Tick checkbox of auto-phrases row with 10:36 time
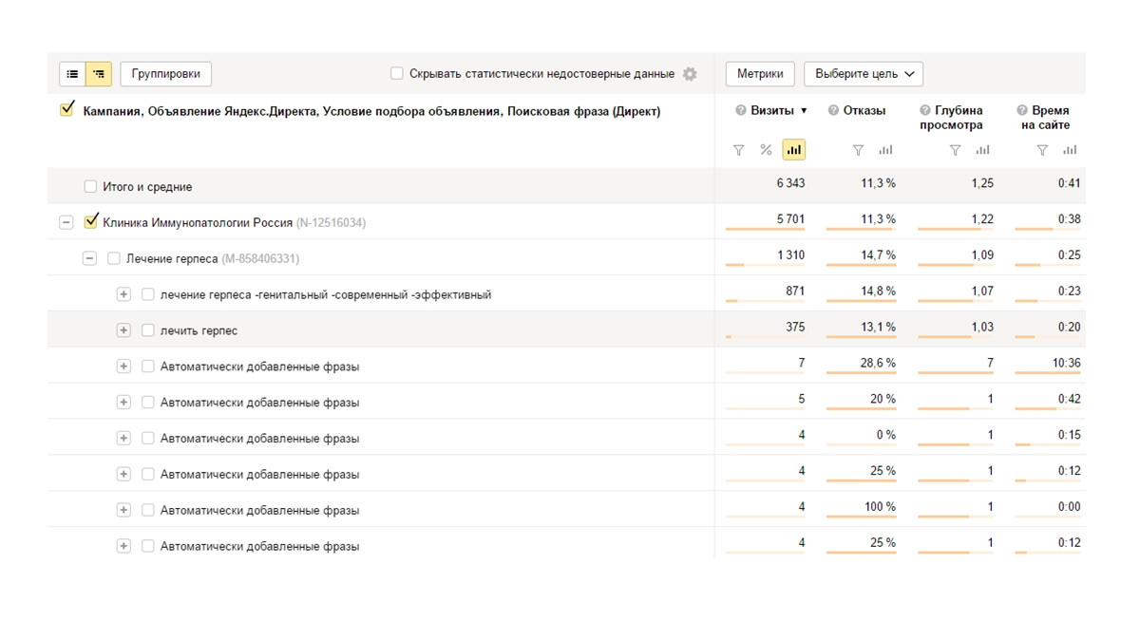Image resolution: width=1140 pixels, height=621 pixels. click(147, 367)
